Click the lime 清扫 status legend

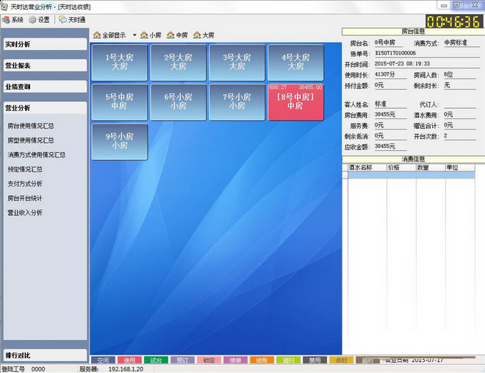(288, 360)
